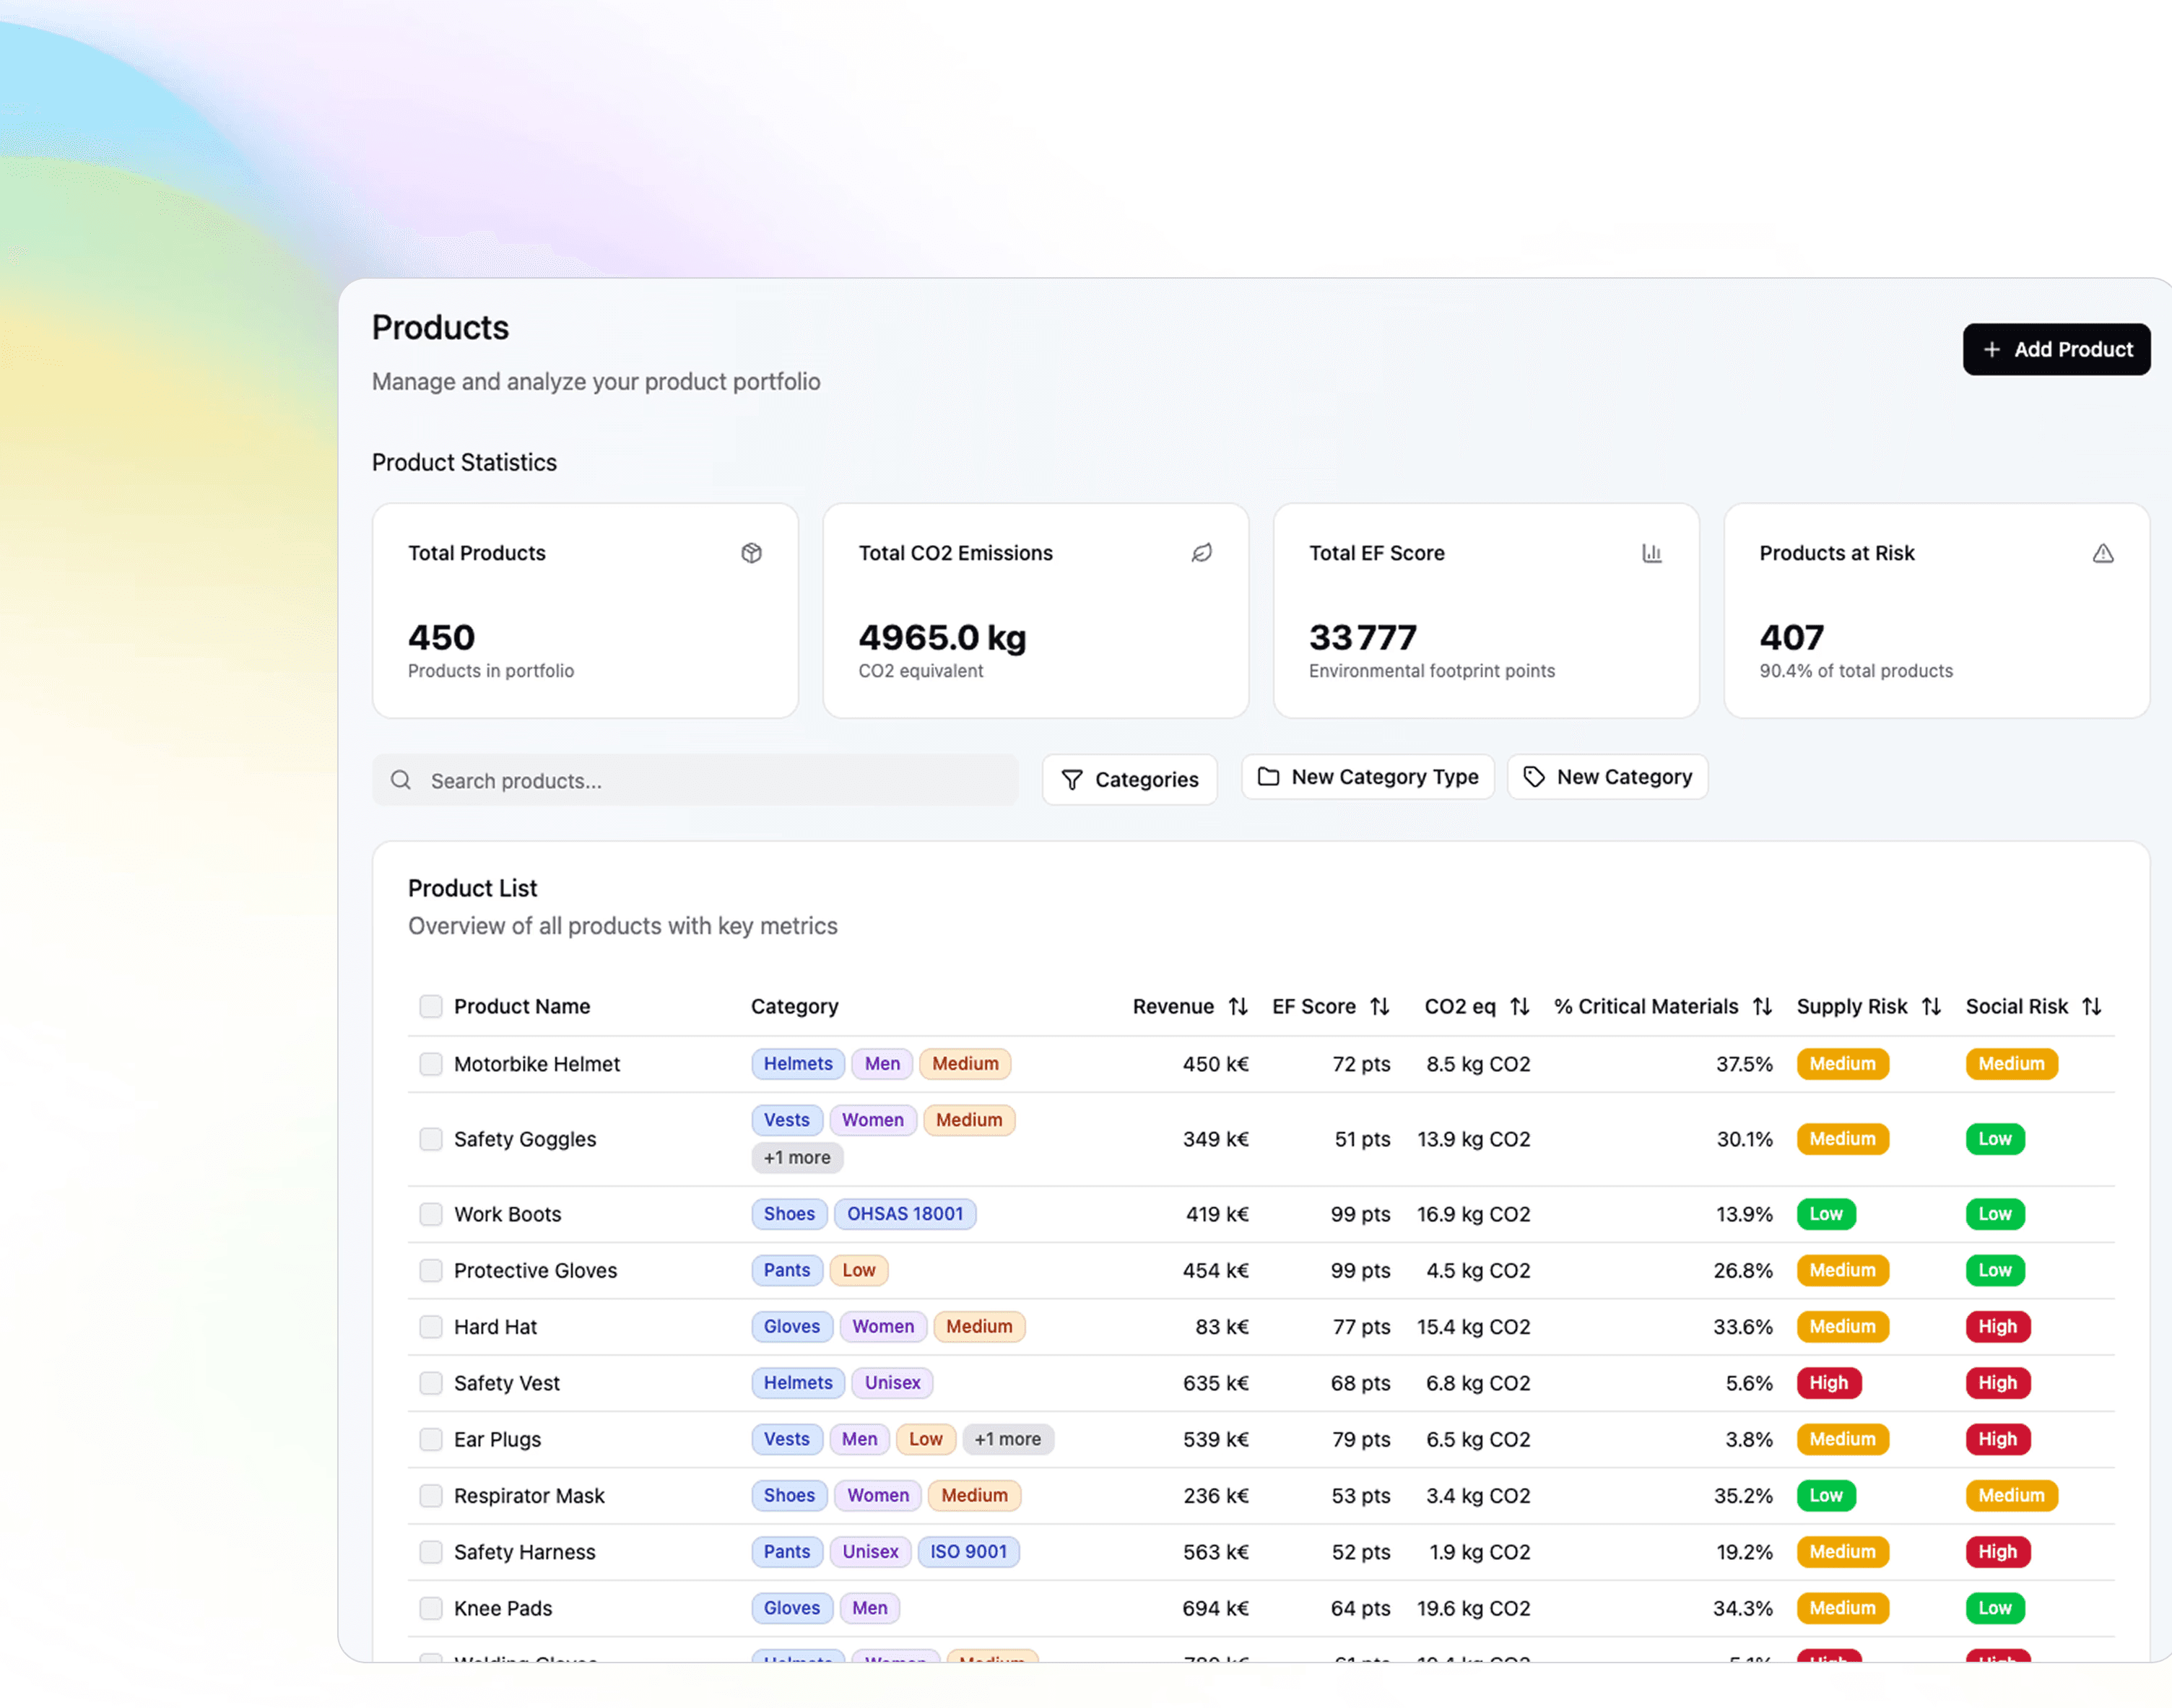Screen dimensions: 2172x1708
Task: Expand '+1 more' tags on Ear Plugs row
Action: (1007, 1439)
